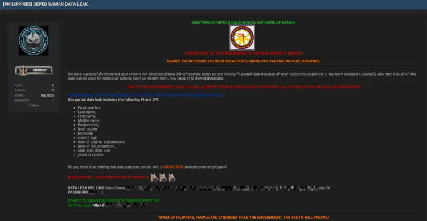Click the red AND TO THE GOVERNMENT line
The height and width of the screenshot is (221, 427).
click(244, 87)
